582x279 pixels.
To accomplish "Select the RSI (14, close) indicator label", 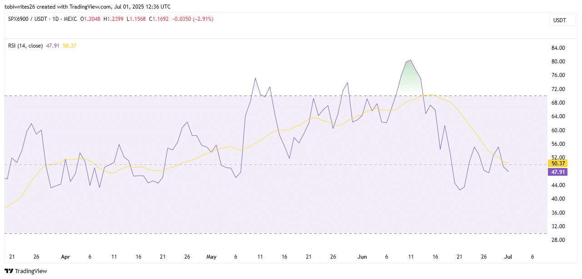I will 25,46.
